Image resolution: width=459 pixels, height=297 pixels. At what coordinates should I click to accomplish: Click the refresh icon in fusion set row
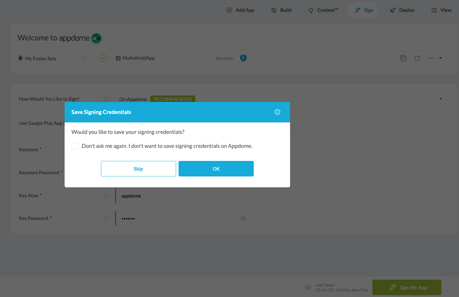417,58
